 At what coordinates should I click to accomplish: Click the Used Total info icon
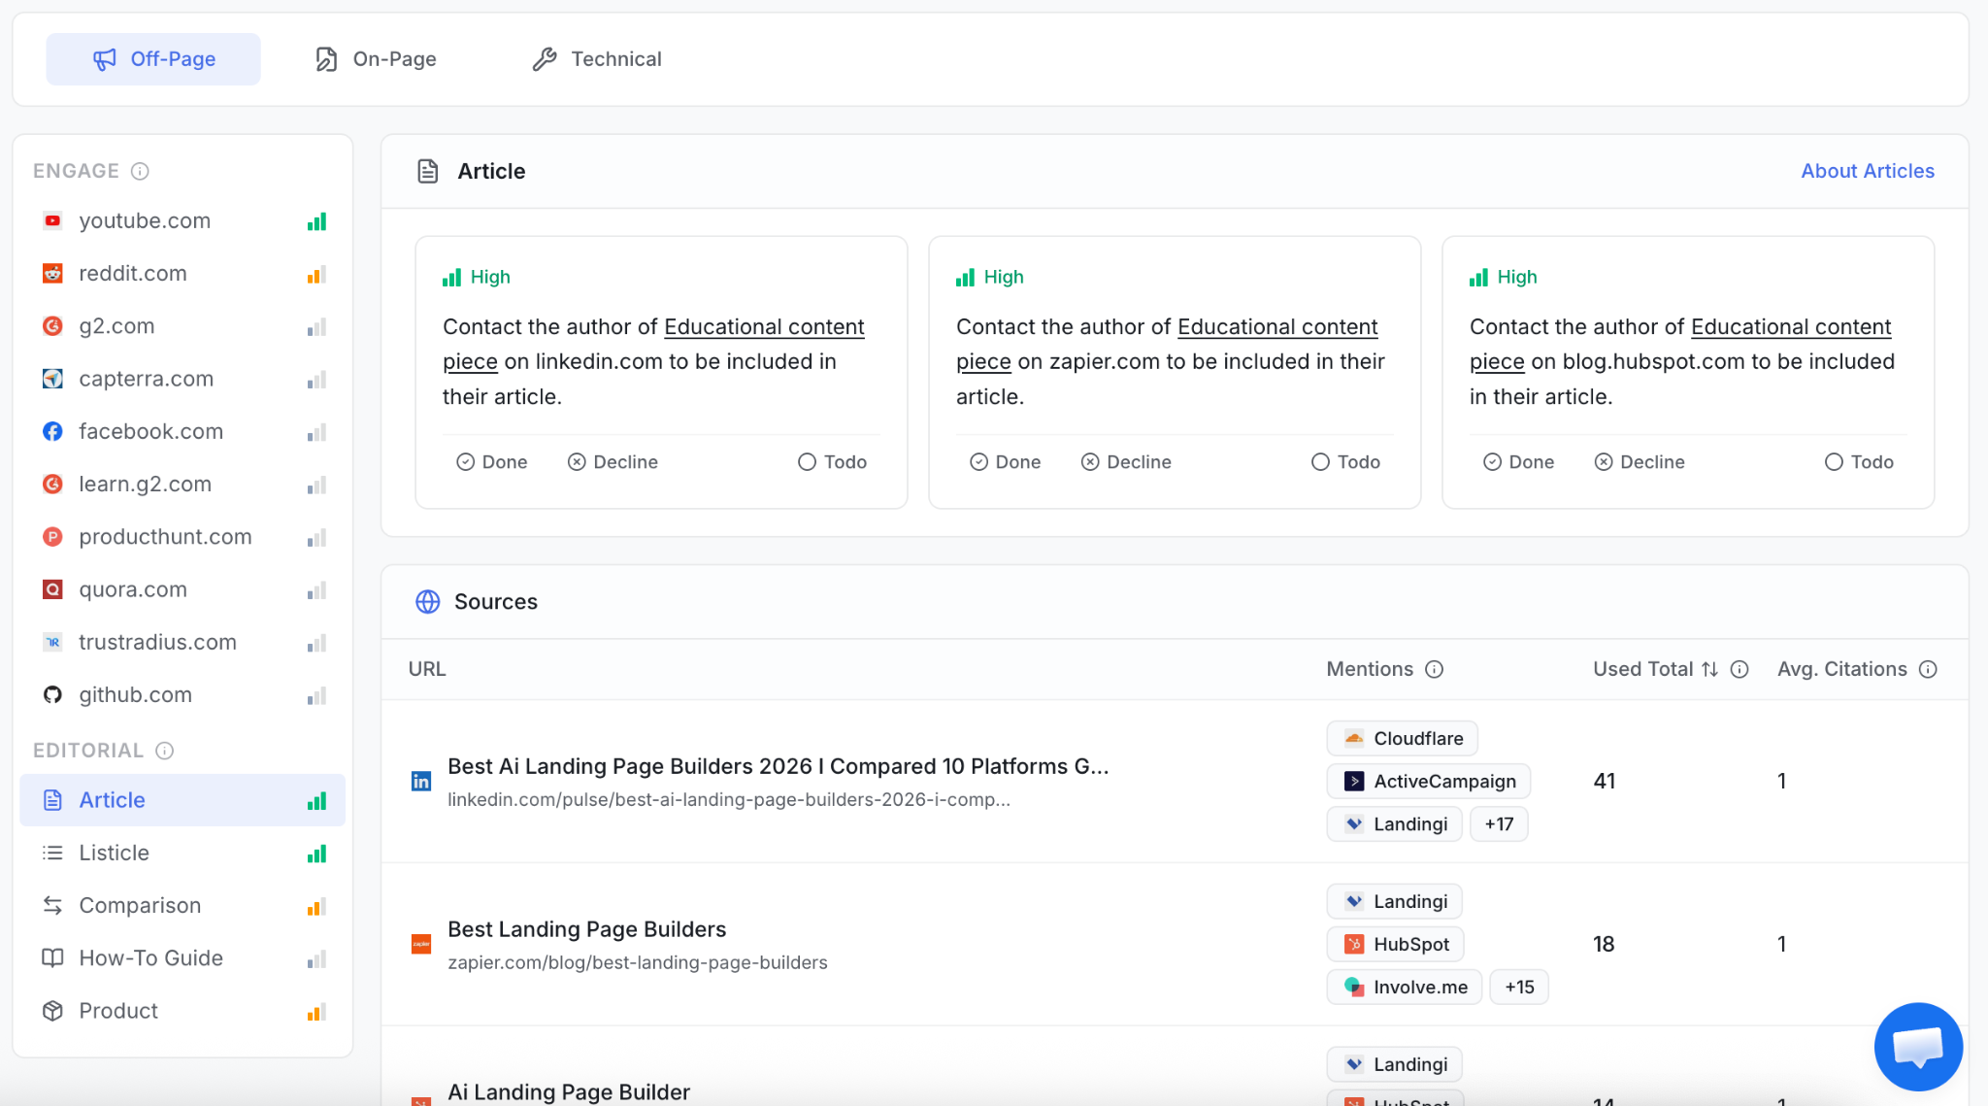coord(1739,669)
